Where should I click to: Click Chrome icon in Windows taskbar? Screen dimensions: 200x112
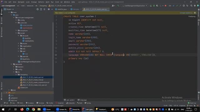33,109
